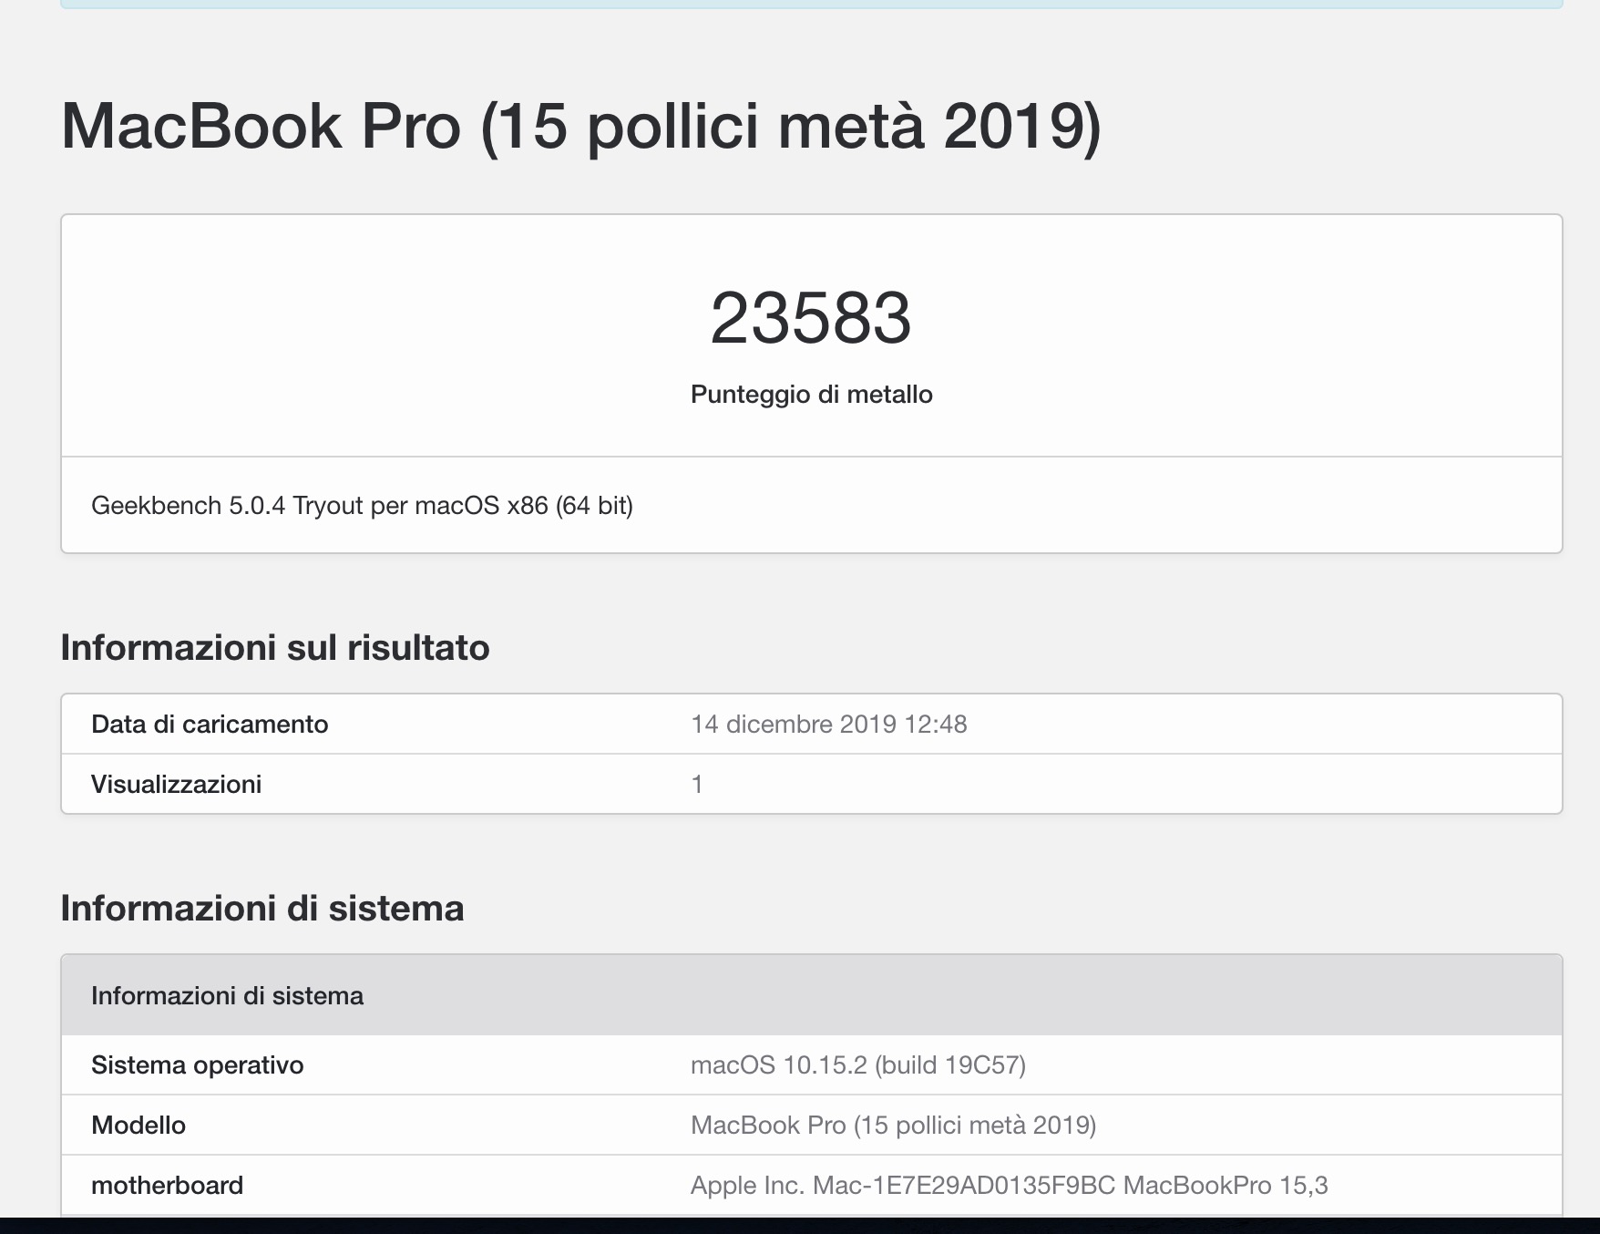This screenshot has height=1234, width=1600.
Task: Click the model value in the Modello row
Action: (893, 1126)
